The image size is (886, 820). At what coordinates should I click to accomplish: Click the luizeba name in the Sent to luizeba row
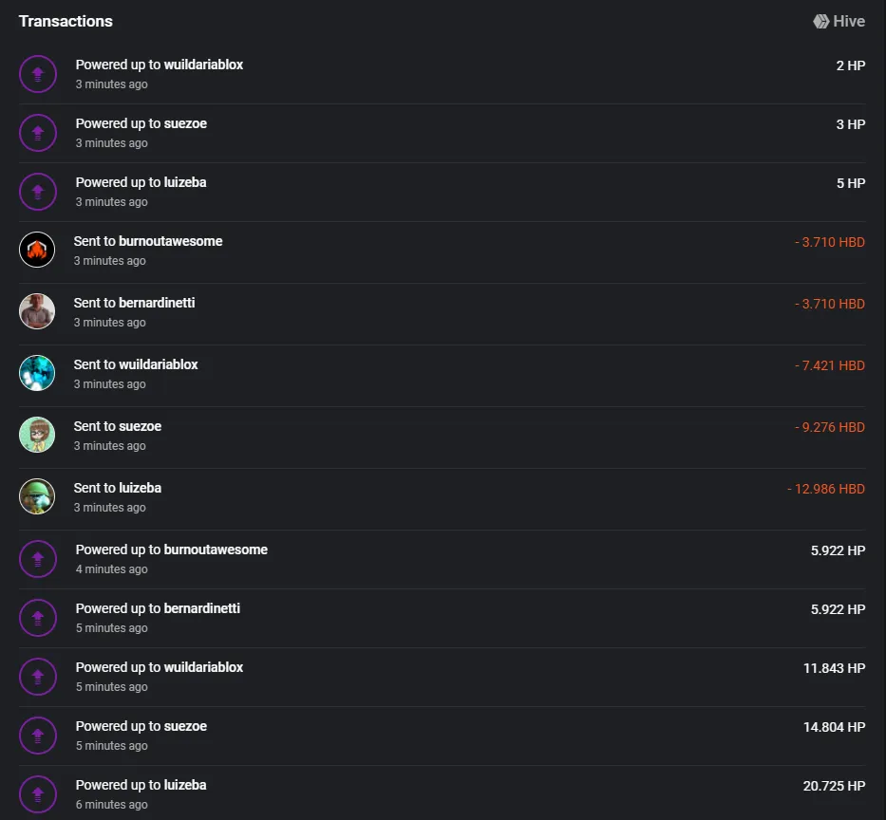141,488
